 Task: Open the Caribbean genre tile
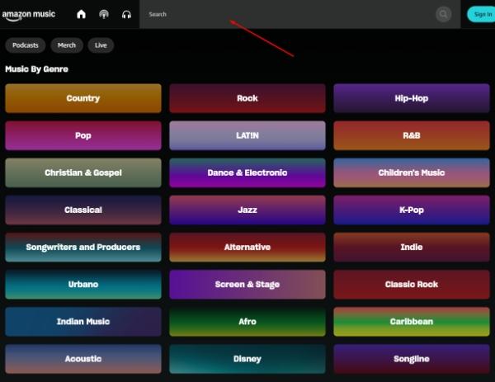click(x=411, y=322)
